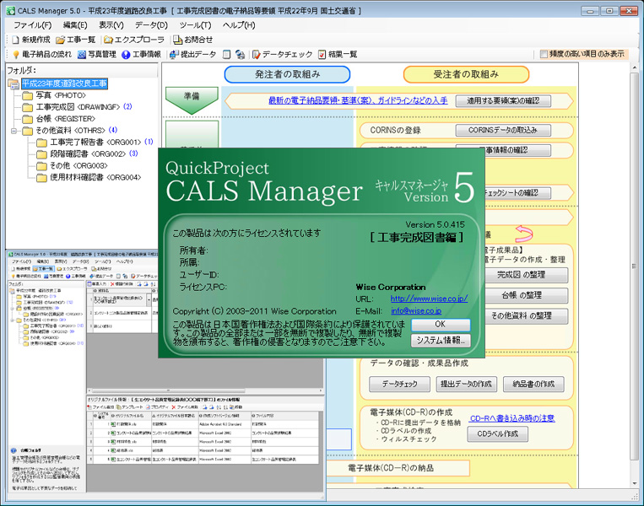Click the フォルダ: panel label
This screenshot has height=506, width=644.
pyautogui.click(x=22, y=70)
